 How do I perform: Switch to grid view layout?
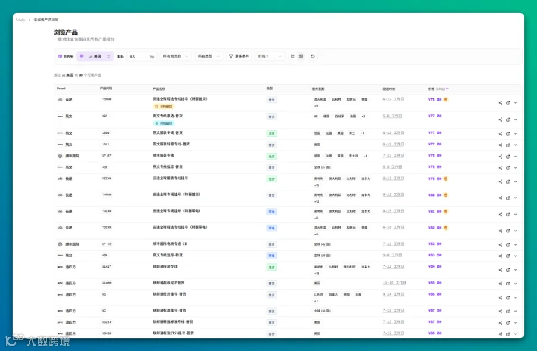(301, 57)
